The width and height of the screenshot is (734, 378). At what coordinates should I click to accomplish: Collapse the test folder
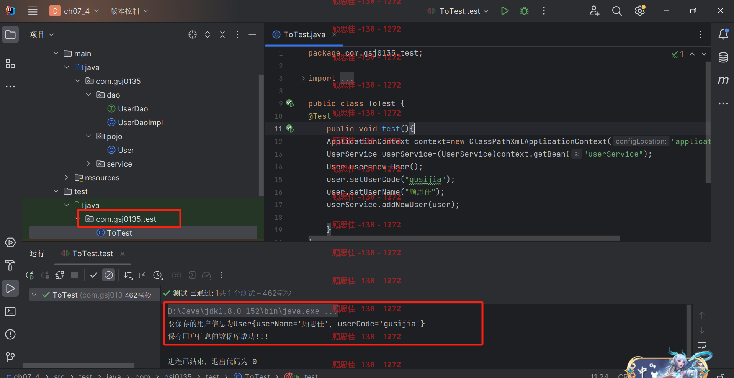pyautogui.click(x=56, y=191)
